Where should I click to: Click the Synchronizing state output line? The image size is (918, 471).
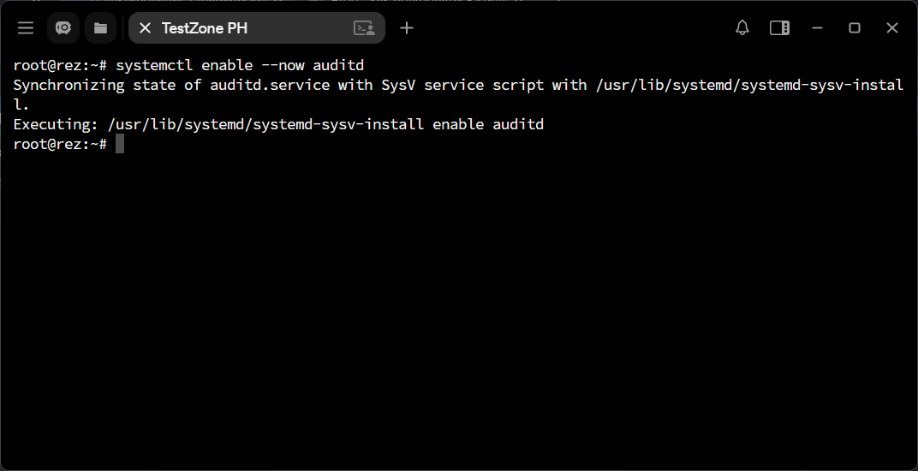[x=458, y=85]
